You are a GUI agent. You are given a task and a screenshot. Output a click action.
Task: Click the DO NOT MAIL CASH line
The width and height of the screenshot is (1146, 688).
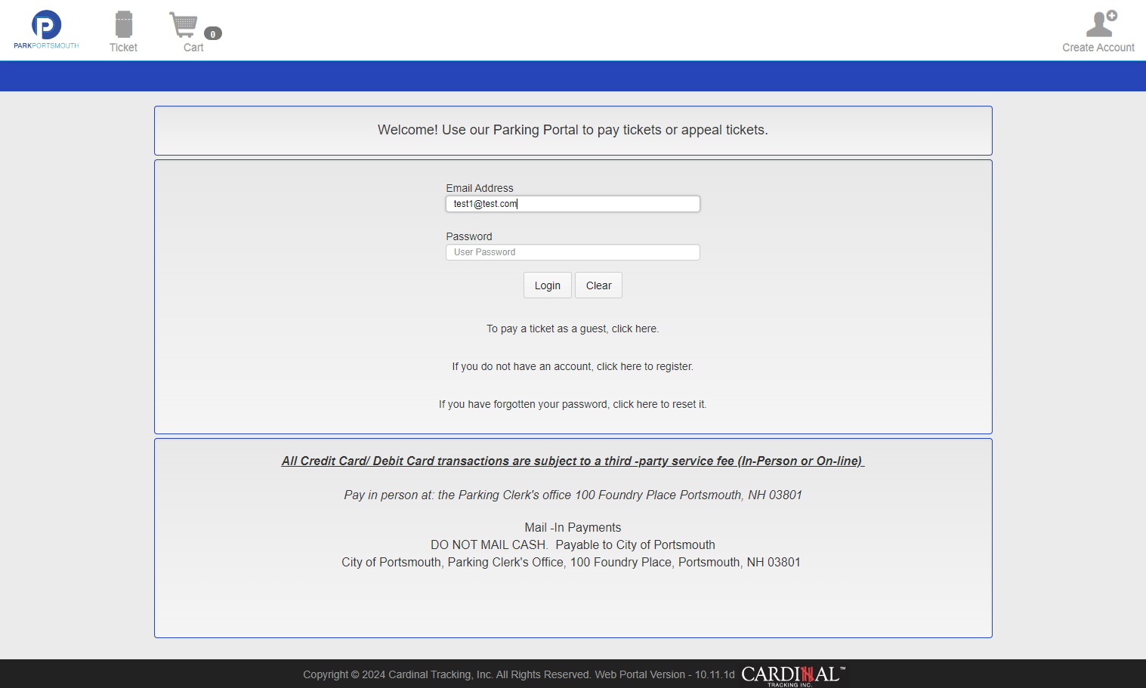573,545
